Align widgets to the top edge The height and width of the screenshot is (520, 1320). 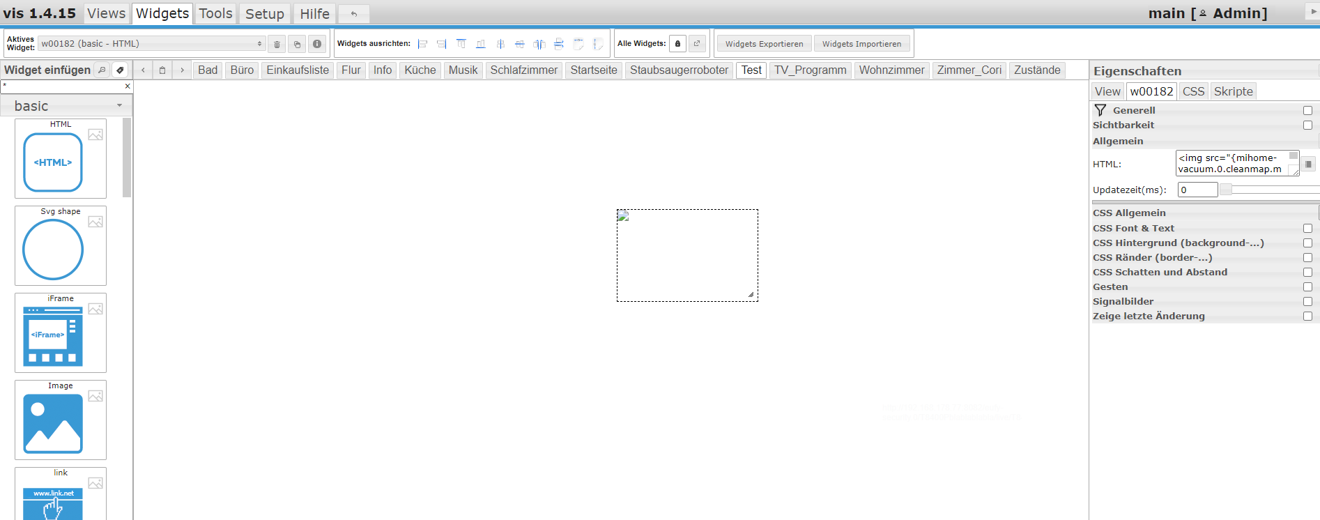(461, 44)
